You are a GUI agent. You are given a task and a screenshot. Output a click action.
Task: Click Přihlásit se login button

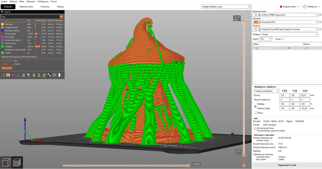pyautogui.click(x=311, y=7)
